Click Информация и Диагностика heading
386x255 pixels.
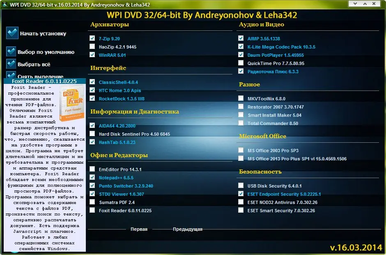[x=134, y=111]
